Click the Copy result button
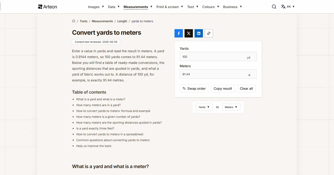 [x=223, y=89]
